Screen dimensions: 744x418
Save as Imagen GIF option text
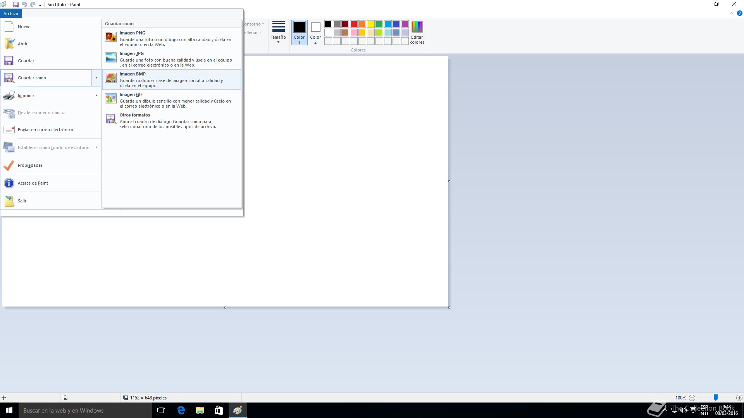[131, 94]
